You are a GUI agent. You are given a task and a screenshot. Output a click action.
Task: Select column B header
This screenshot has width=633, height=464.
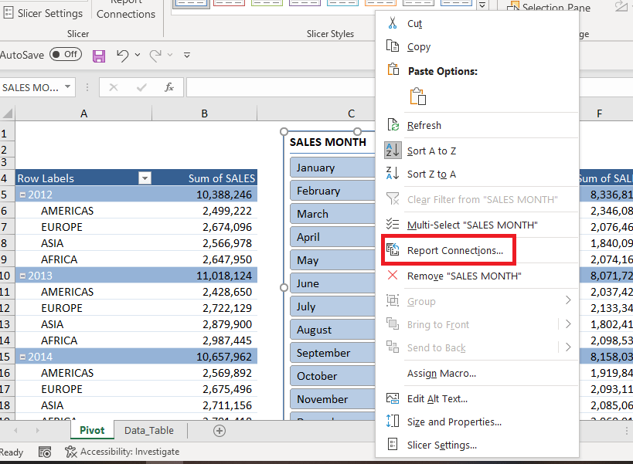tap(205, 113)
